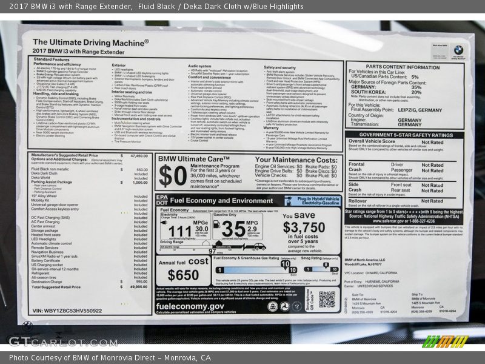The height and width of the screenshot is (364, 485).
Task: Click the plug-in charger icon beside Plug-In Hybrid Vehicle
Action: click(x=288, y=201)
